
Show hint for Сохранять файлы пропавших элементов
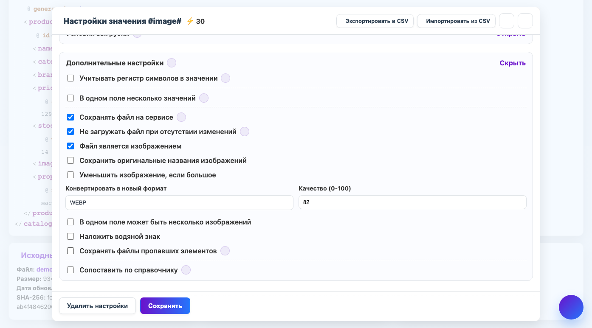click(x=225, y=251)
